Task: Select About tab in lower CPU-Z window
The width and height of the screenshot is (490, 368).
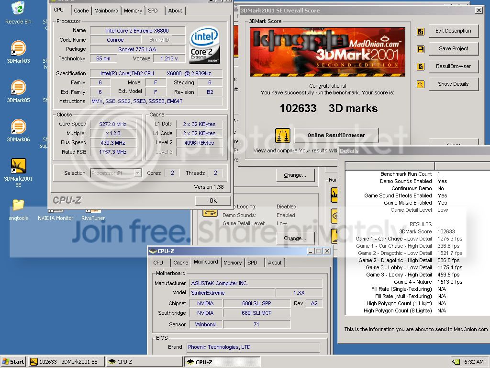Action: coord(274,263)
